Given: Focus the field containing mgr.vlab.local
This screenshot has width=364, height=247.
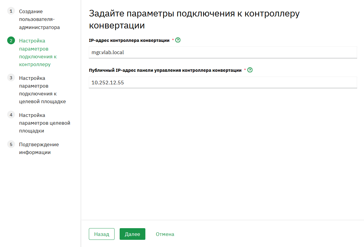Looking at the screenshot, I should click(x=223, y=52).
